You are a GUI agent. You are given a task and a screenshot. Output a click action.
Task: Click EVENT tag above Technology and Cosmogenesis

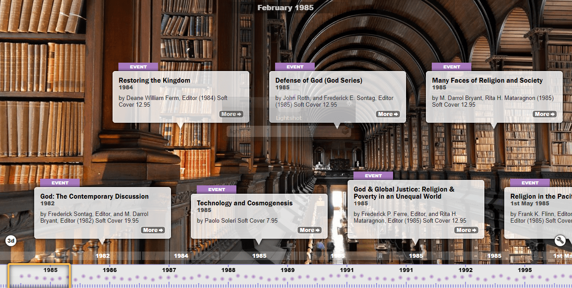tap(217, 190)
